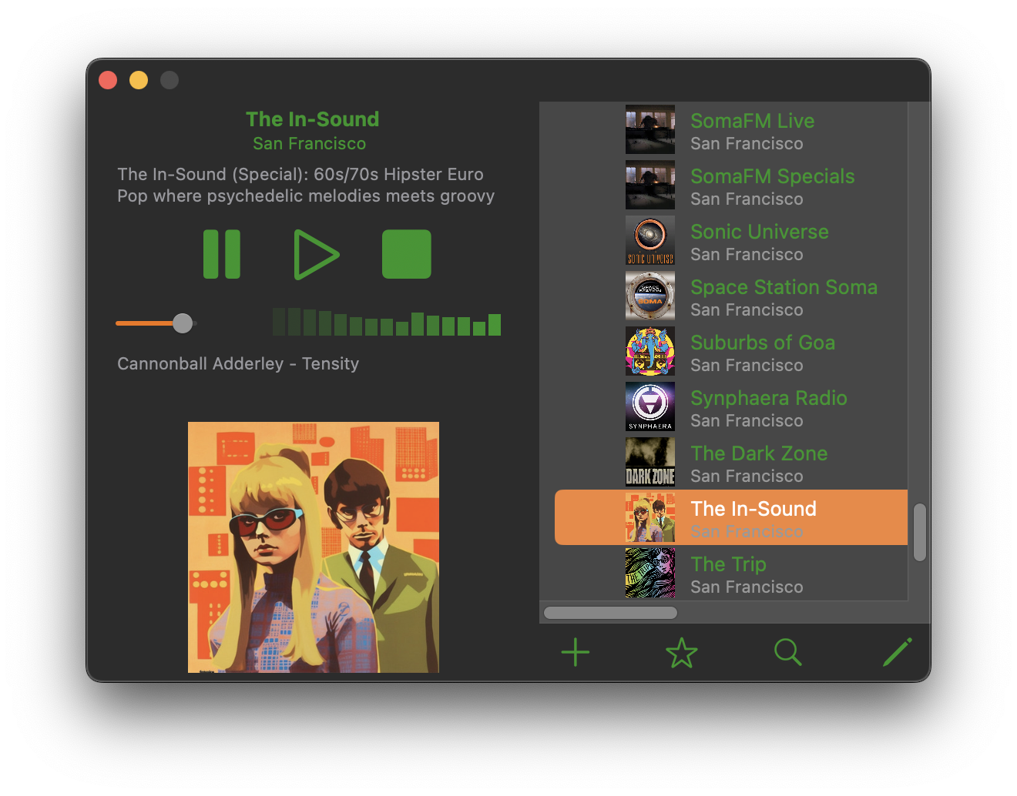This screenshot has height=796, width=1017.
Task: Click San Francisco under Sonic Universe
Action: click(x=747, y=255)
